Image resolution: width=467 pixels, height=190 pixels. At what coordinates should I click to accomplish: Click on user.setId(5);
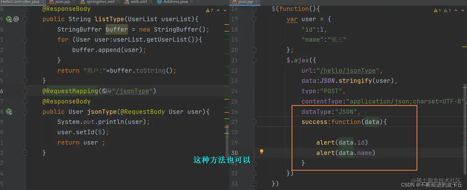(x=83, y=132)
